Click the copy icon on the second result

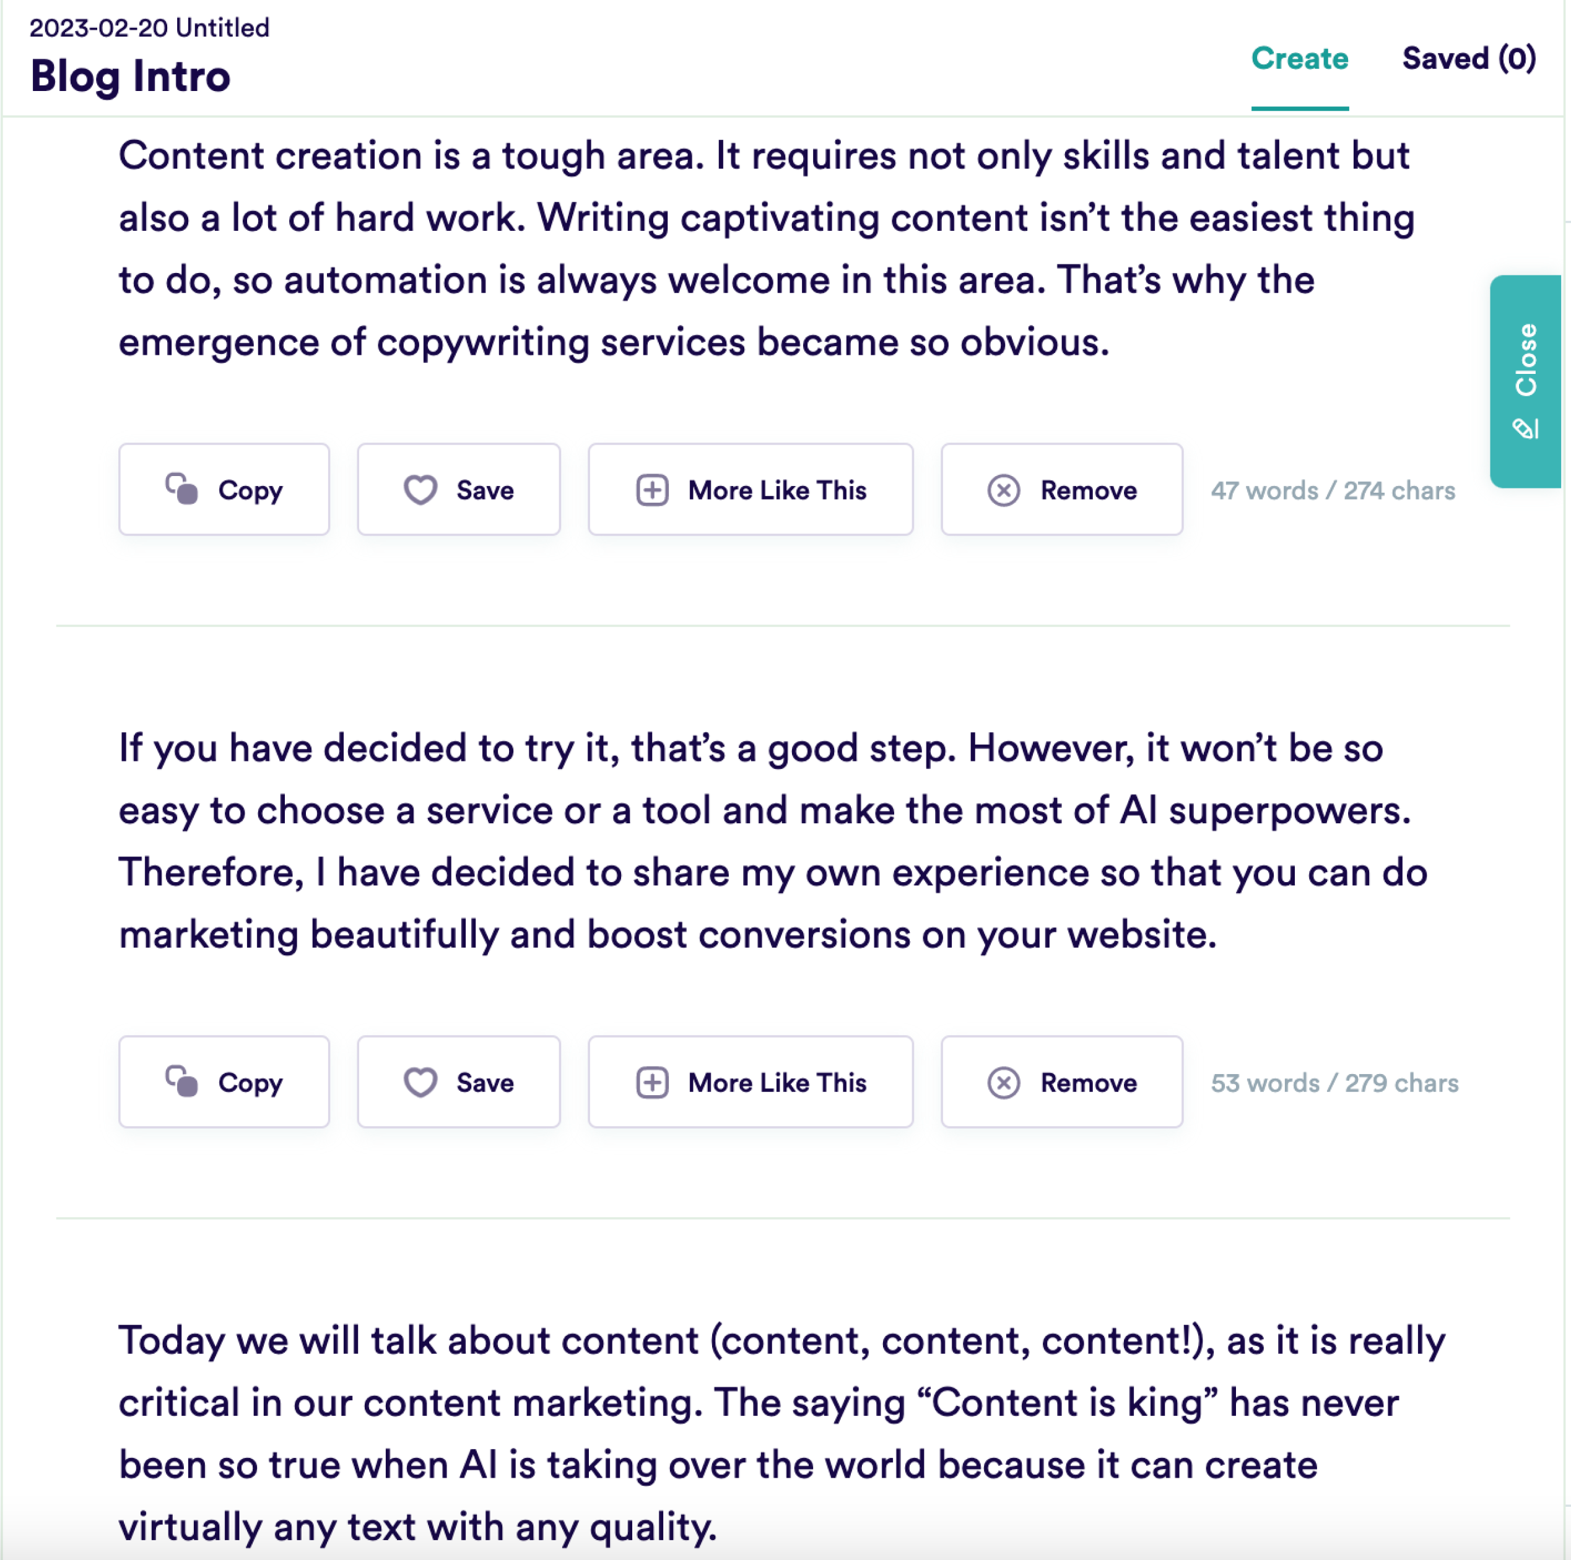pos(181,1081)
